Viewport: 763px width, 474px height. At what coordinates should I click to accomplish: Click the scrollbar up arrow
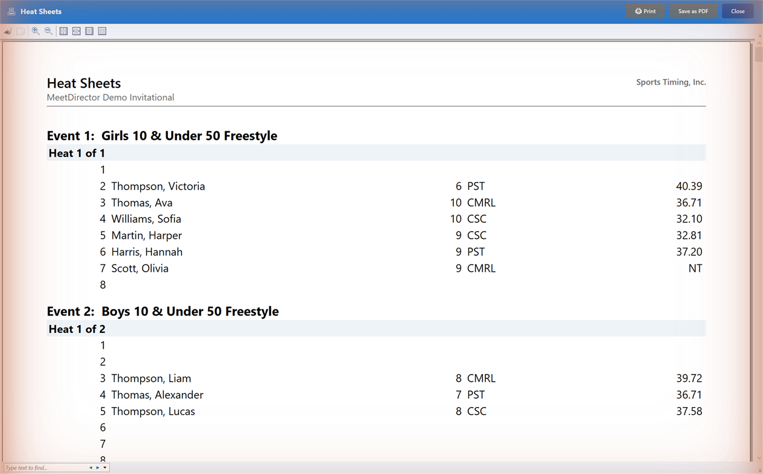pyautogui.click(x=759, y=44)
